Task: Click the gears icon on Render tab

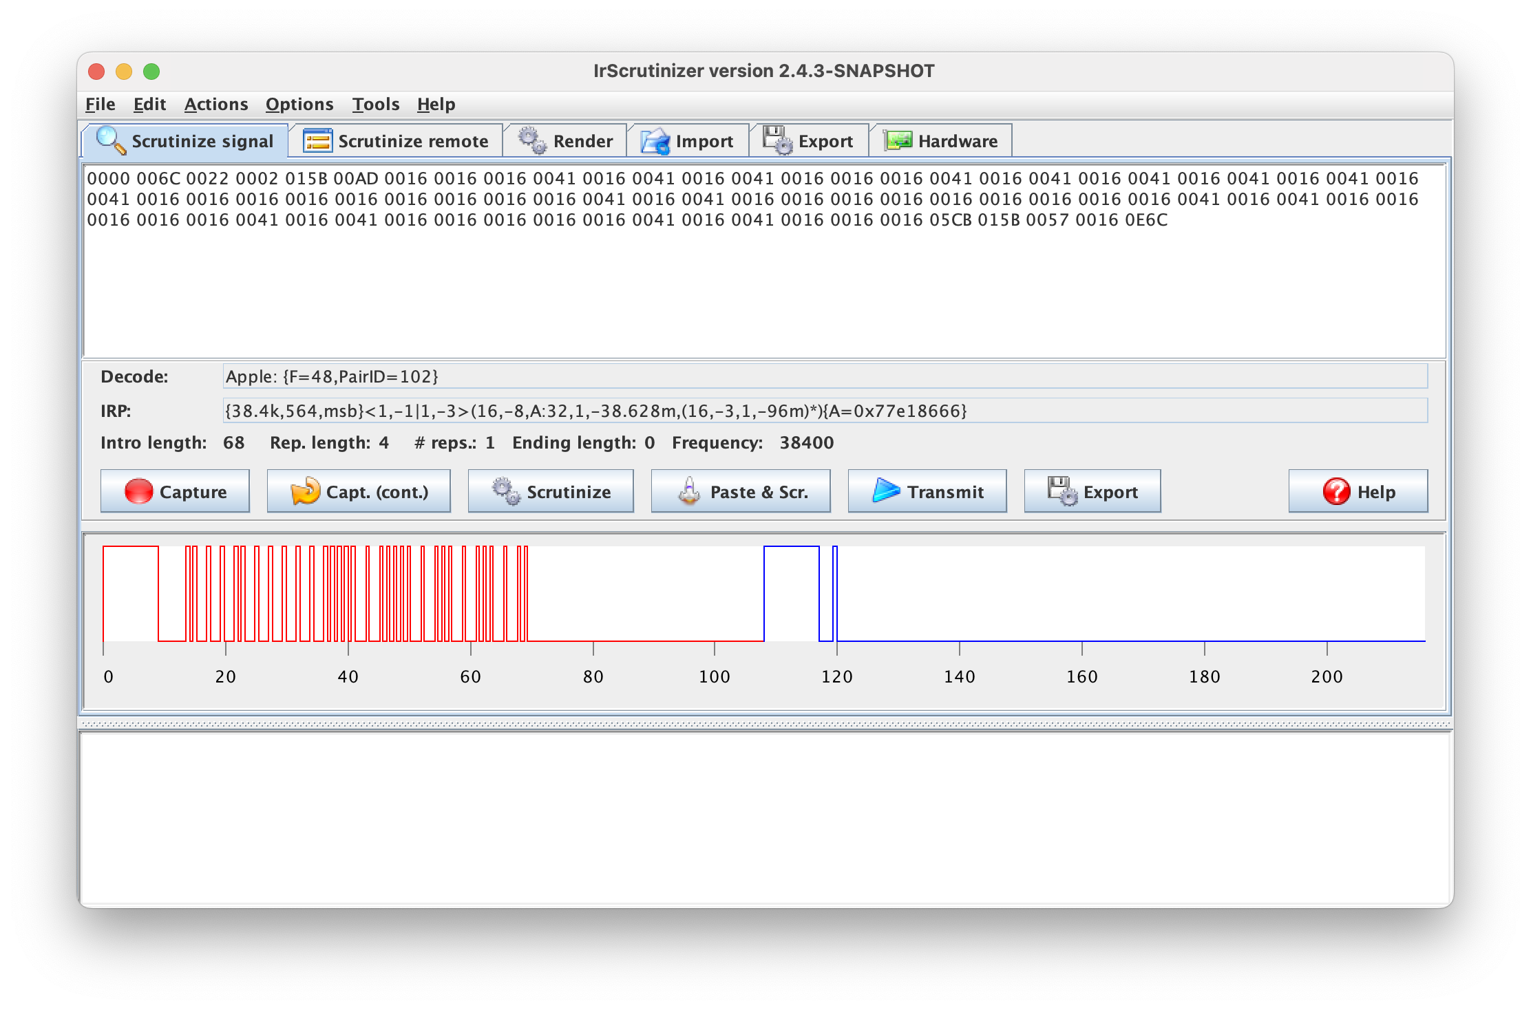Action: pyautogui.click(x=532, y=140)
